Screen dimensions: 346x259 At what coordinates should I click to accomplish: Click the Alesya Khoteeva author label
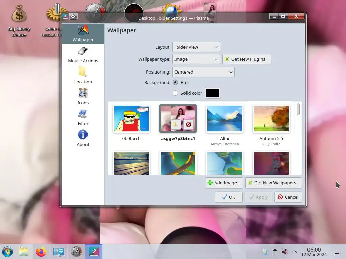(x=225, y=144)
